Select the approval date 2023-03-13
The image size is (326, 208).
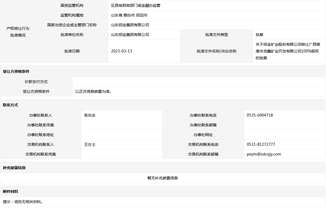[122, 51]
